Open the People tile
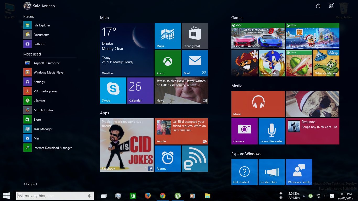Screen dimensions: 358x201 [x=181, y=131]
